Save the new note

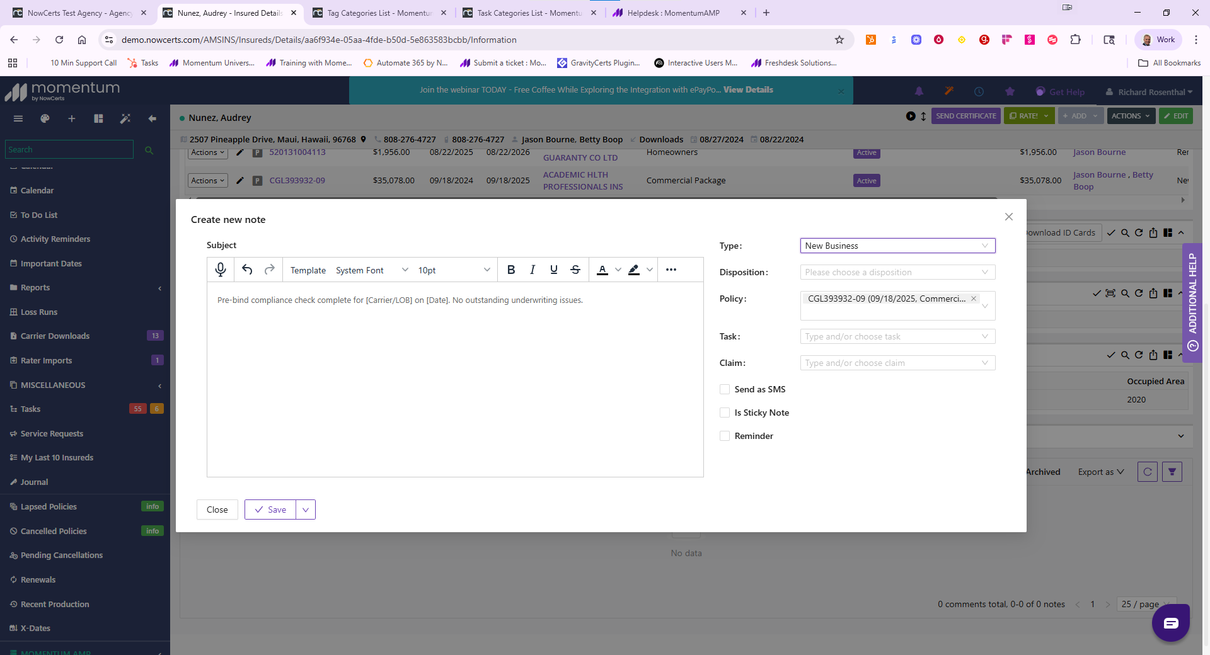270,510
